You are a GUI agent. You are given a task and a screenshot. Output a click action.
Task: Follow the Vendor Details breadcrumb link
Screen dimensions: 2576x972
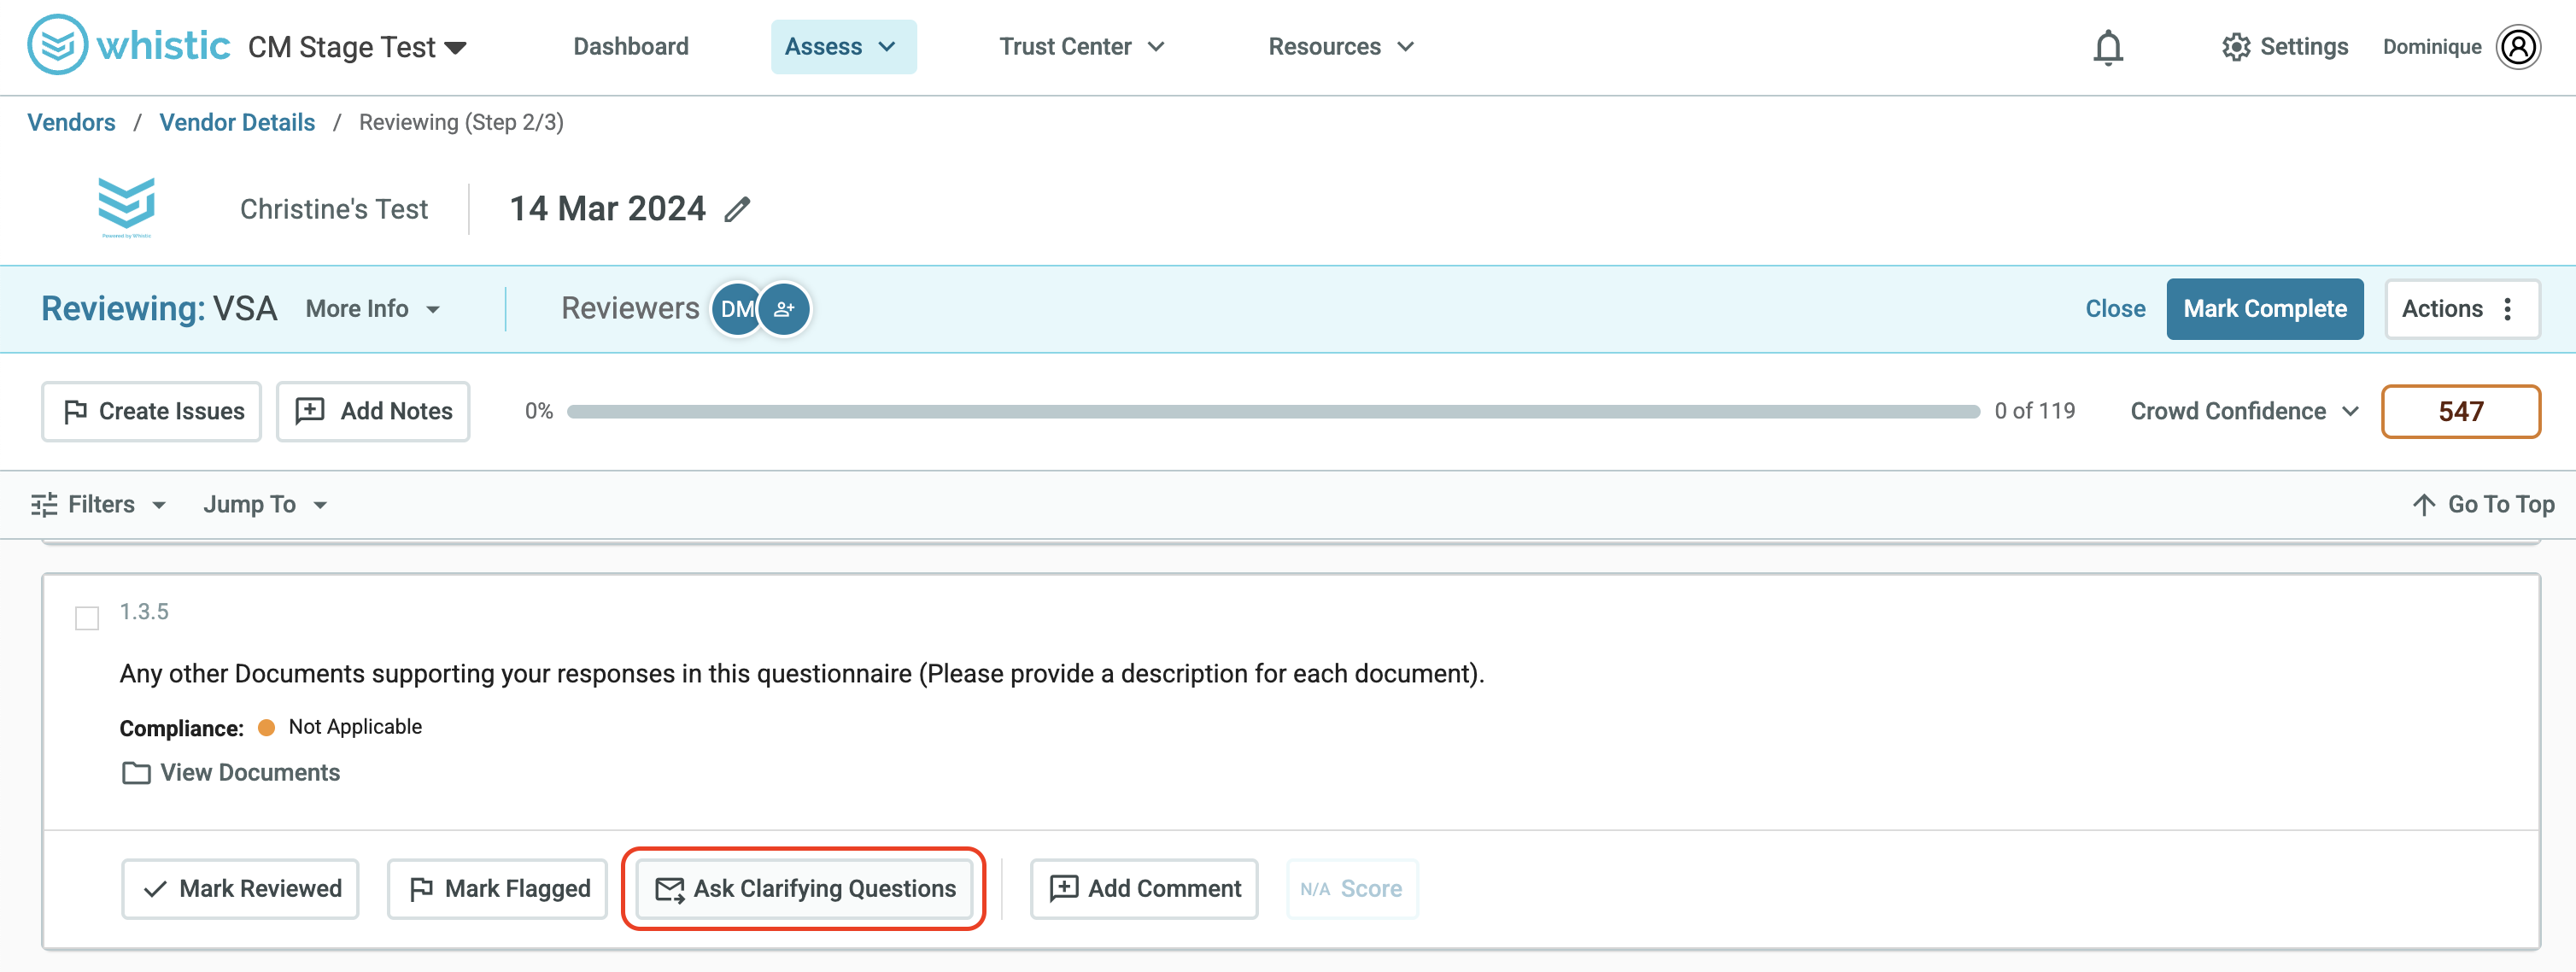237,122
